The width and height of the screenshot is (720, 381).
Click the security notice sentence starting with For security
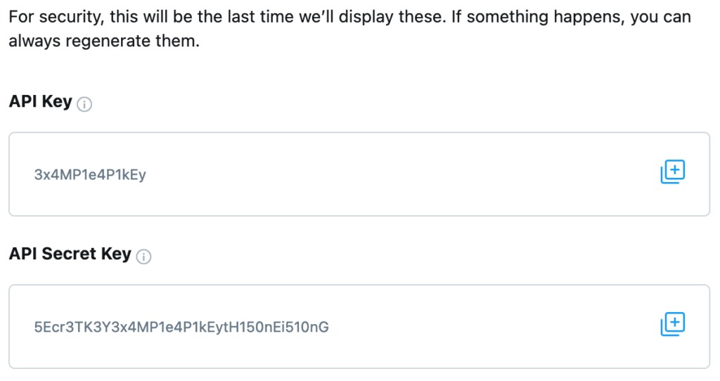[x=227, y=17]
